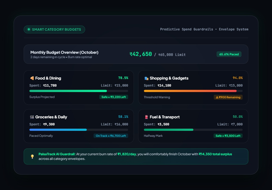Screen dimensions: 272x190
Task: Click the warning triangle in ₹900 Remaining badge
Action: point(217,97)
